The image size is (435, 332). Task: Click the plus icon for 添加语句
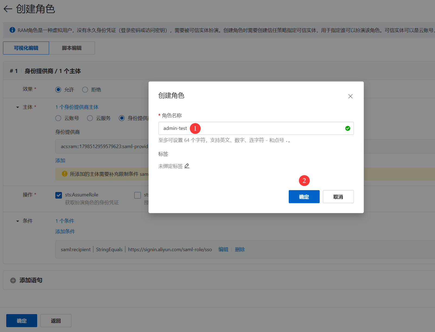13,280
